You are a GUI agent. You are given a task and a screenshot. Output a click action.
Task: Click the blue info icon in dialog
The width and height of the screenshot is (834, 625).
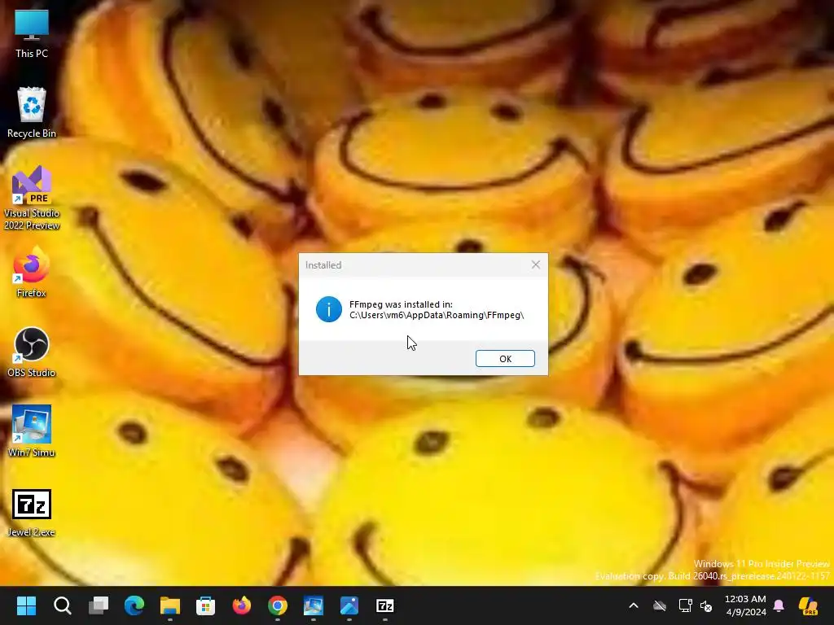pos(329,309)
